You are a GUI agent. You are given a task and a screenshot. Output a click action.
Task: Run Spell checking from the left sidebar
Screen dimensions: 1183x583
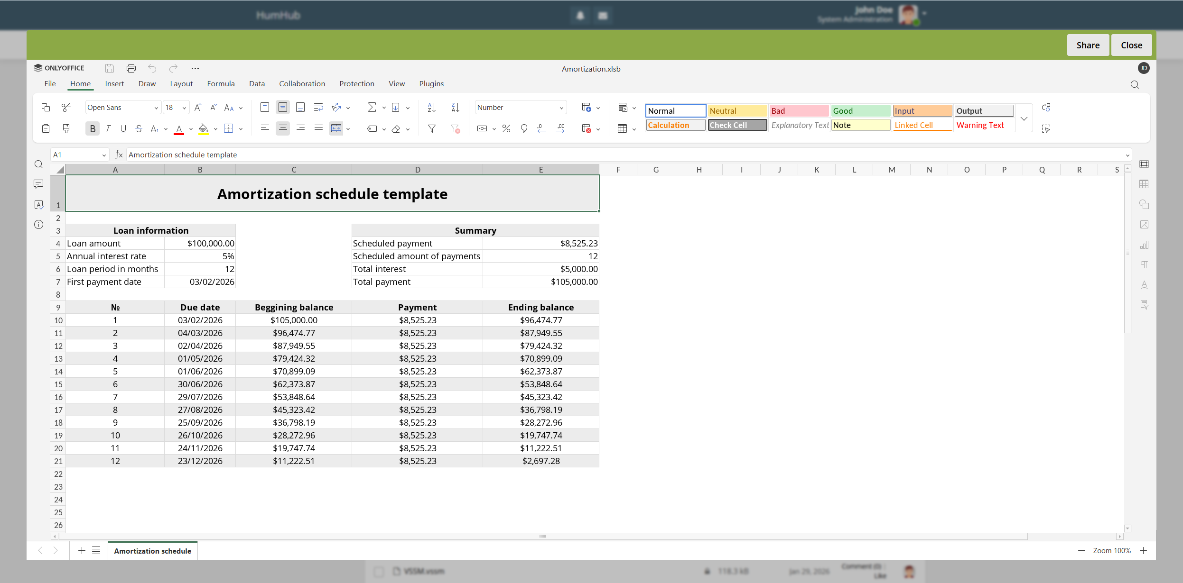(38, 204)
